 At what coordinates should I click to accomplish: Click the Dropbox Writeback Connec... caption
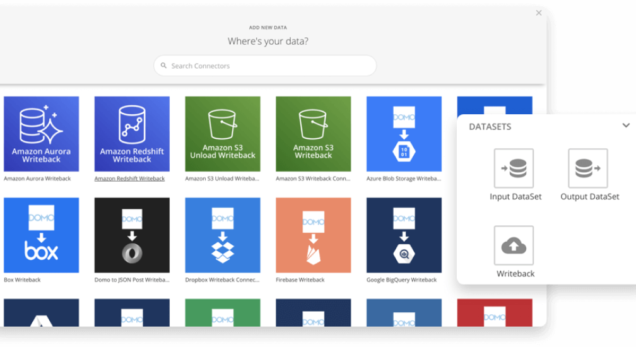pos(222,279)
